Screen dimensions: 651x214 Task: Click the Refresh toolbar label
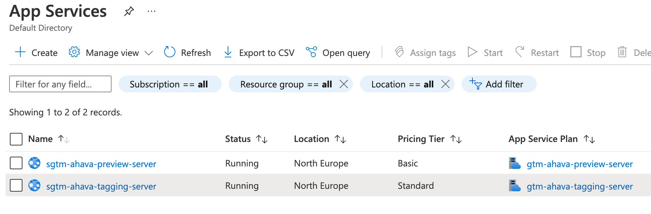click(196, 53)
